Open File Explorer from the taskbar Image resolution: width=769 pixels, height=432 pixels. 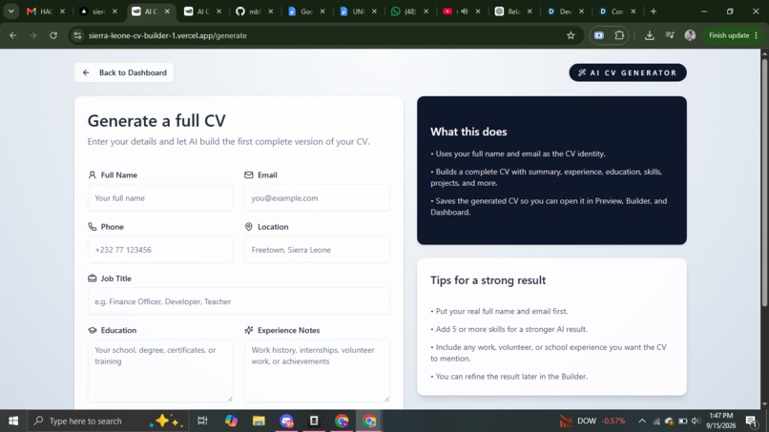pyautogui.click(x=259, y=421)
